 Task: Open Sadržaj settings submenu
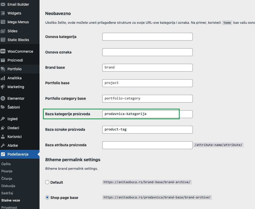[x=7, y=193]
